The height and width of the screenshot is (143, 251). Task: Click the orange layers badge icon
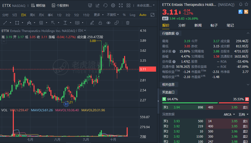[246, 12]
